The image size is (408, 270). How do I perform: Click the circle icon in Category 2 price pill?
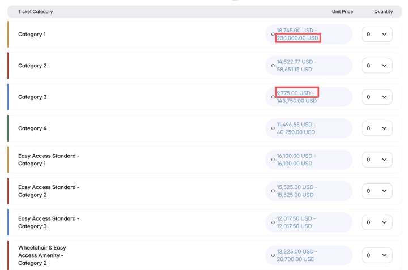click(x=273, y=66)
